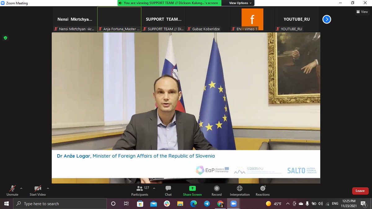372x209 pixels.
Task: Select the SUPPORT TEAM participant tile
Action: (164, 19)
